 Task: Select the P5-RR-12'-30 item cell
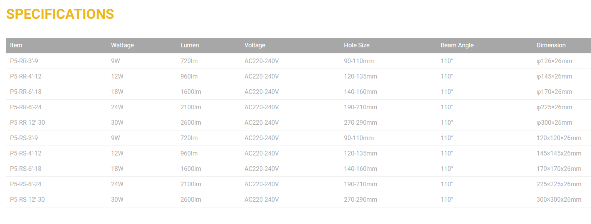[x=27, y=122]
